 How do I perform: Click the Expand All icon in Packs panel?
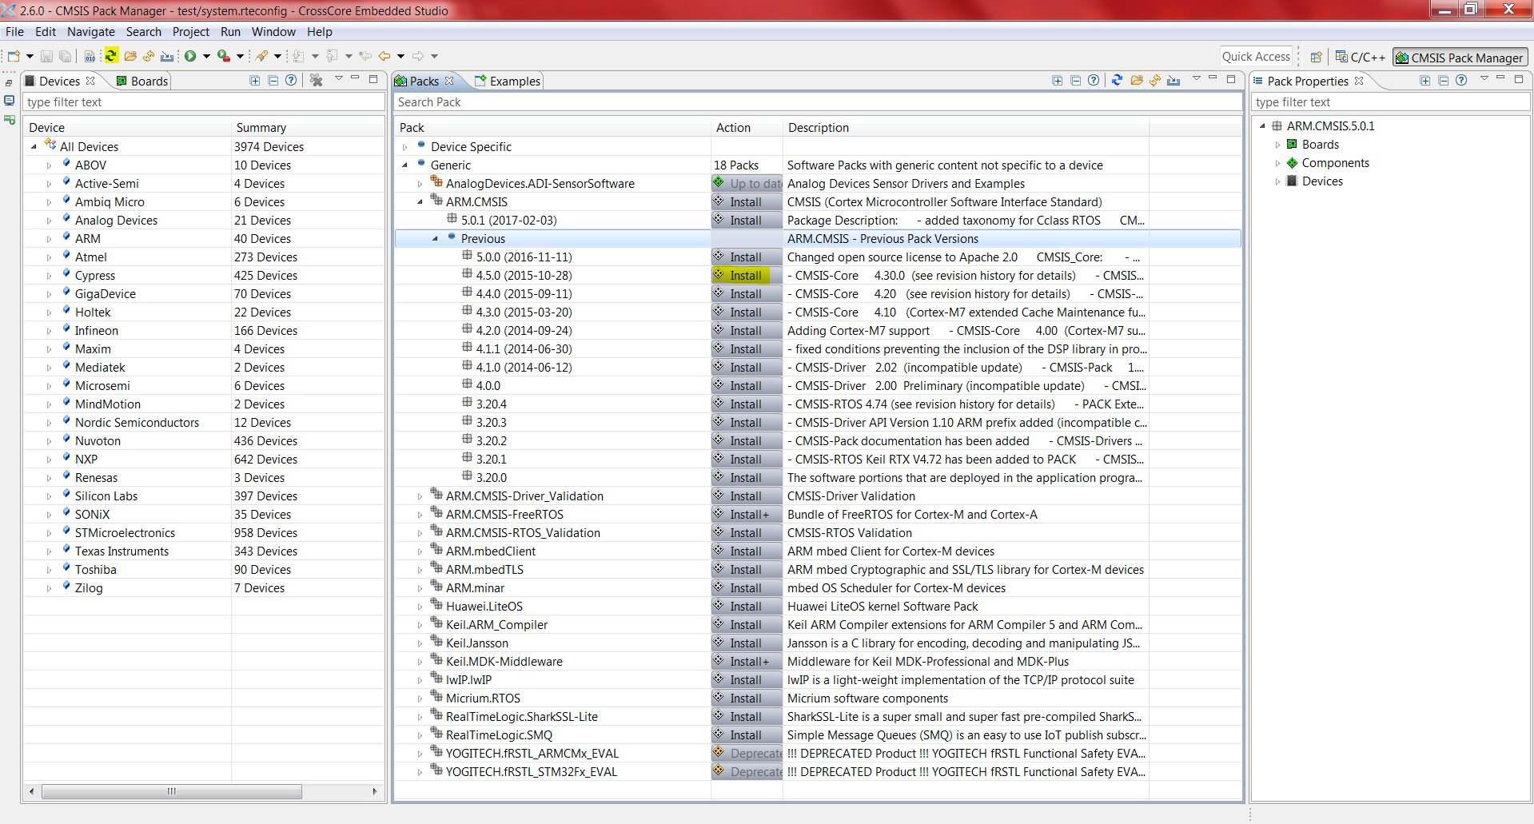point(1058,81)
